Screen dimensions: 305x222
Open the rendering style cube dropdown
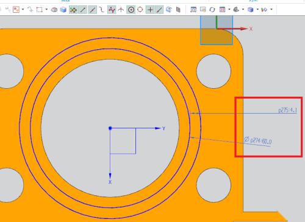(257, 9)
